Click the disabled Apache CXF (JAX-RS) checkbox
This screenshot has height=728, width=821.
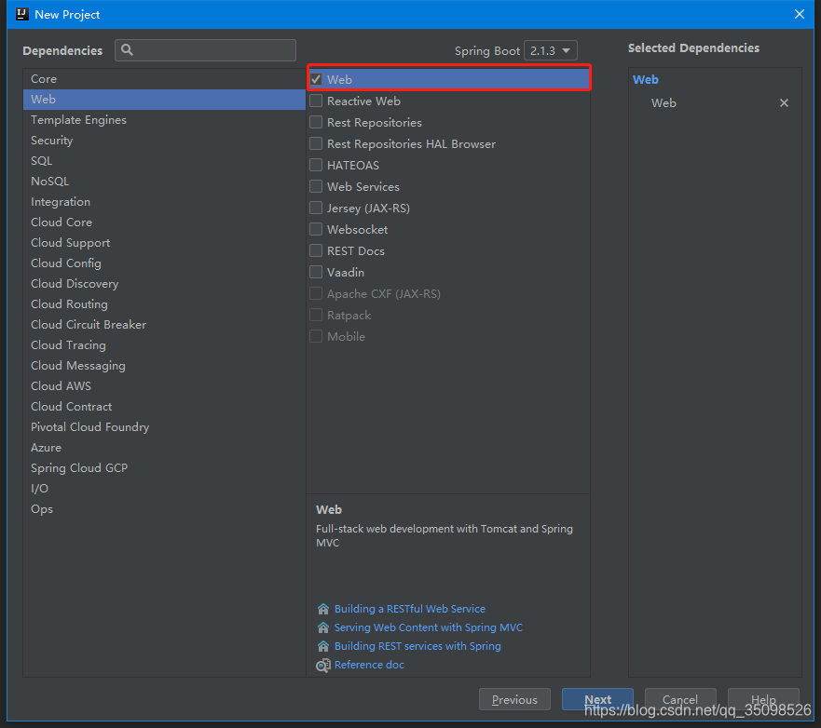316,294
